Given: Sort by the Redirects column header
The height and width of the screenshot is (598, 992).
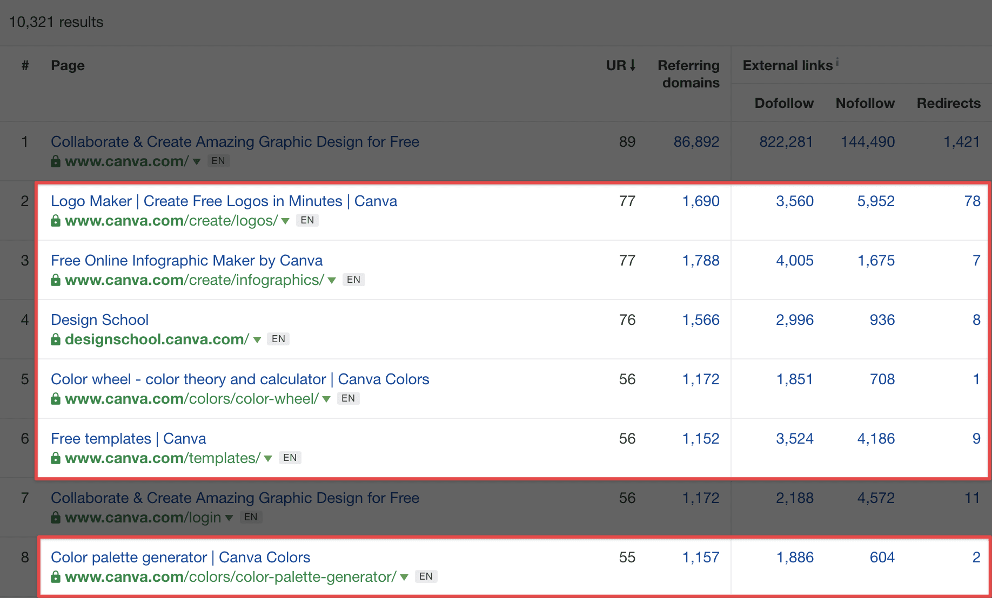Looking at the screenshot, I should (949, 103).
